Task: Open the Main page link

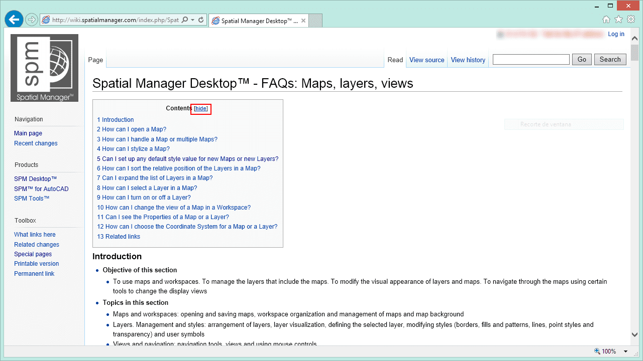Action: pos(28,133)
